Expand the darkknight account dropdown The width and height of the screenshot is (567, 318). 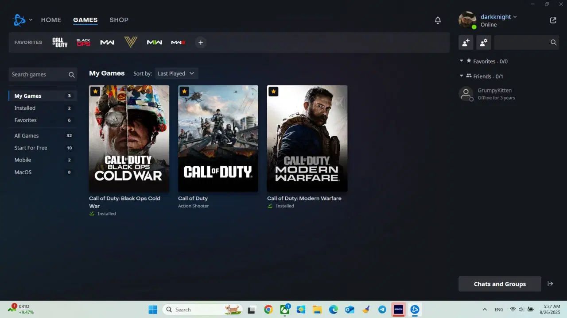point(515,17)
